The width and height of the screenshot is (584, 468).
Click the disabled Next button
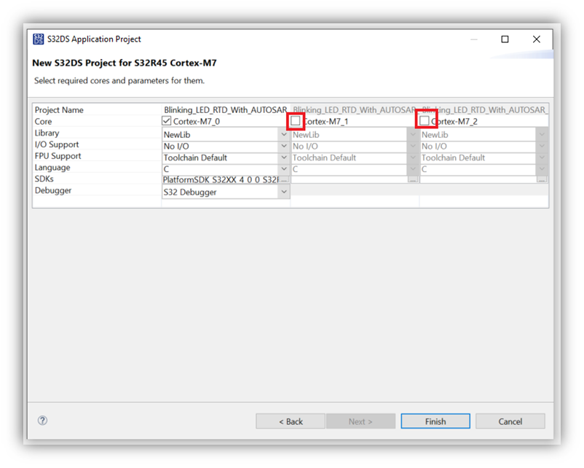click(362, 421)
